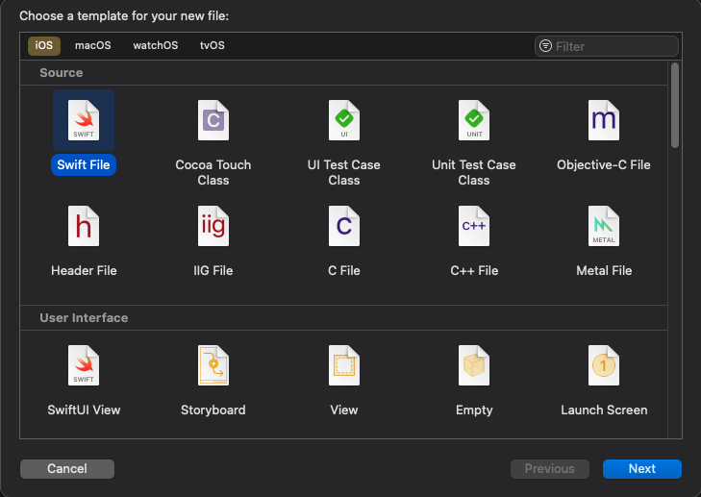Pick the Launch Screen template icon
The image size is (701, 497).
604,365
